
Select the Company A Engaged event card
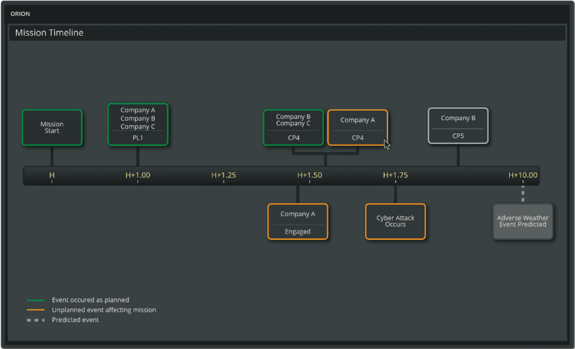298,222
